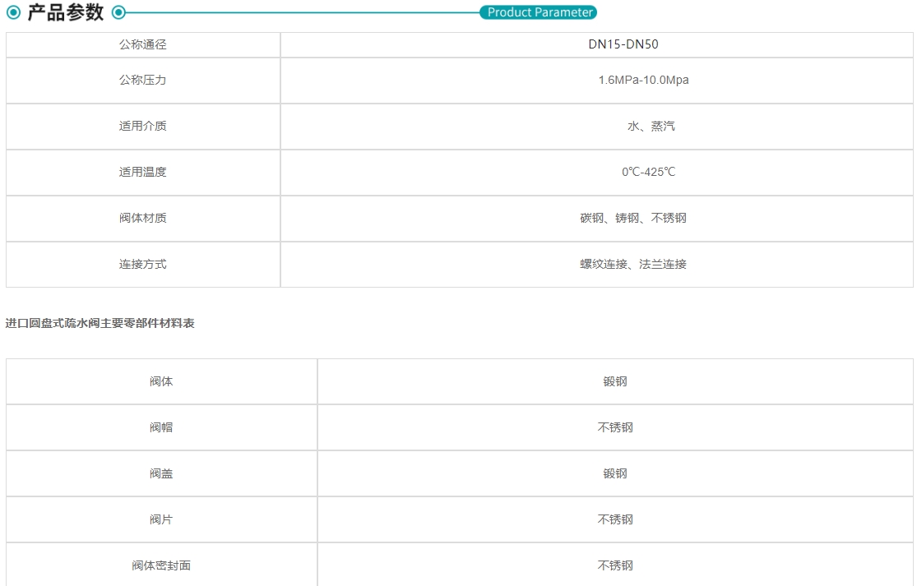Select the 水、蒸汽 value
Screen dimensions: 917x586
coord(651,127)
